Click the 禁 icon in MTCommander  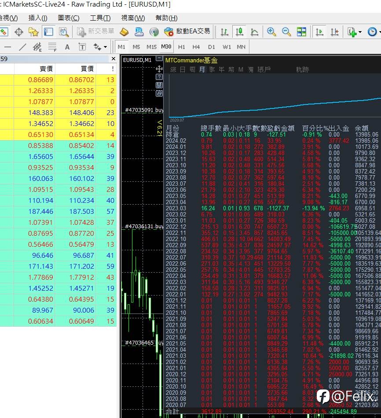pyautogui.click(x=159, y=85)
